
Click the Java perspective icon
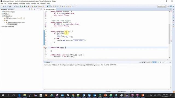[171, 6]
